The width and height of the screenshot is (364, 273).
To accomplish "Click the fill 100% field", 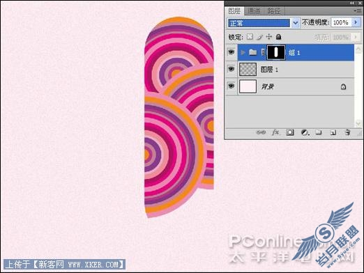I will 341,37.
